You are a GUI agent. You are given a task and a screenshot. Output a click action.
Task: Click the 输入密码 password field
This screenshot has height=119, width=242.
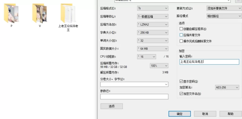tap(209, 62)
